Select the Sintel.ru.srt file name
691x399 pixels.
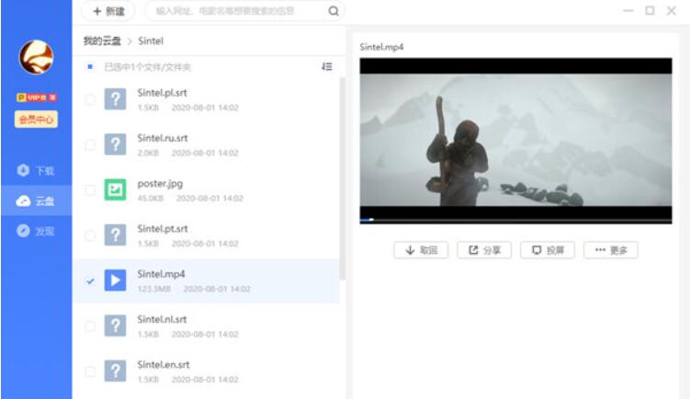pyautogui.click(x=163, y=138)
